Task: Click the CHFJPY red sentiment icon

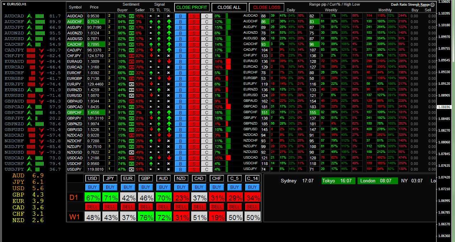Action: 132,56
